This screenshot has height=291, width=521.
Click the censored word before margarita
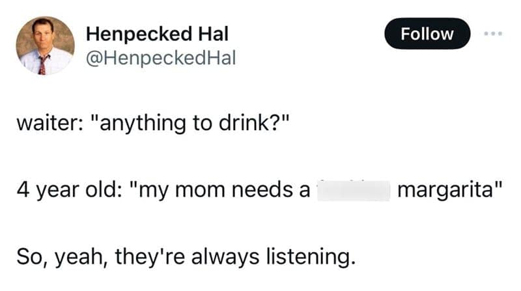(x=353, y=192)
